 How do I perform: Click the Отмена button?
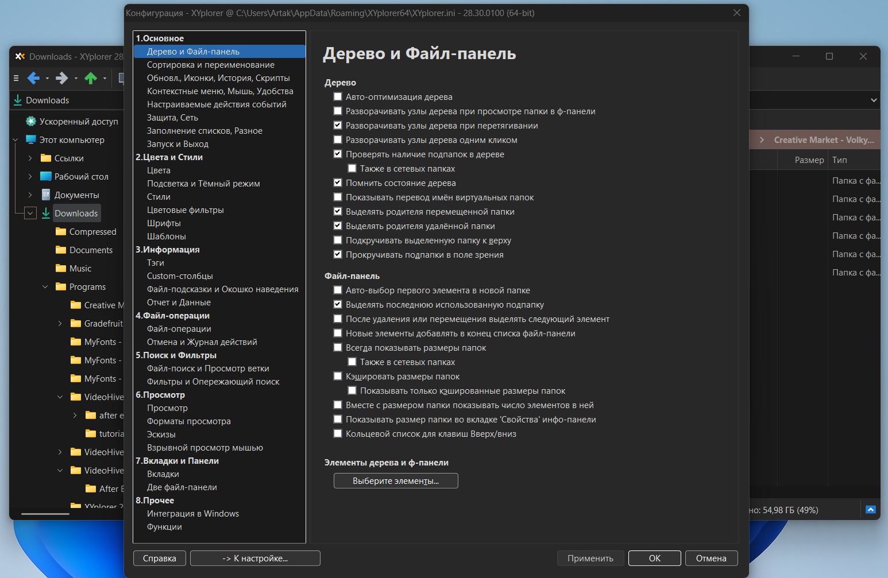pyautogui.click(x=711, y=558)
